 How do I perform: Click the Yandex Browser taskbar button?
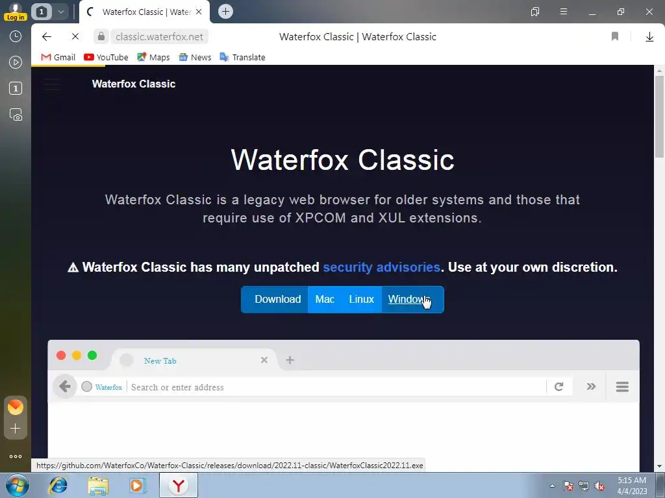(x=178, y=486)
